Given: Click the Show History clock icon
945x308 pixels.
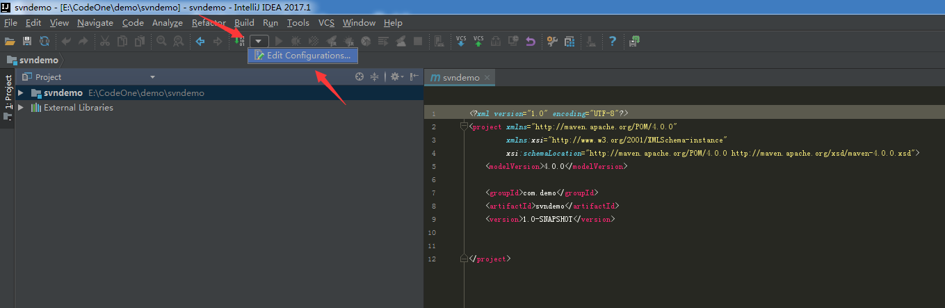Looking at the screenshot, I should (513, 41).
